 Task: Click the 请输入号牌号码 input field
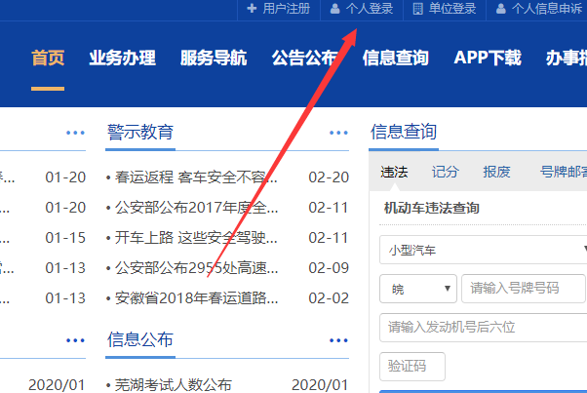tap(524, 289)
